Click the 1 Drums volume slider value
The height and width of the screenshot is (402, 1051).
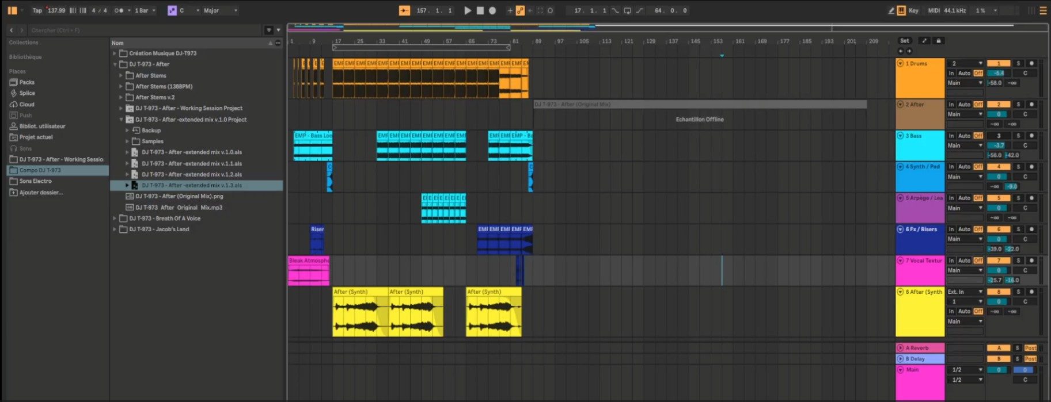[x=999, y=73]
